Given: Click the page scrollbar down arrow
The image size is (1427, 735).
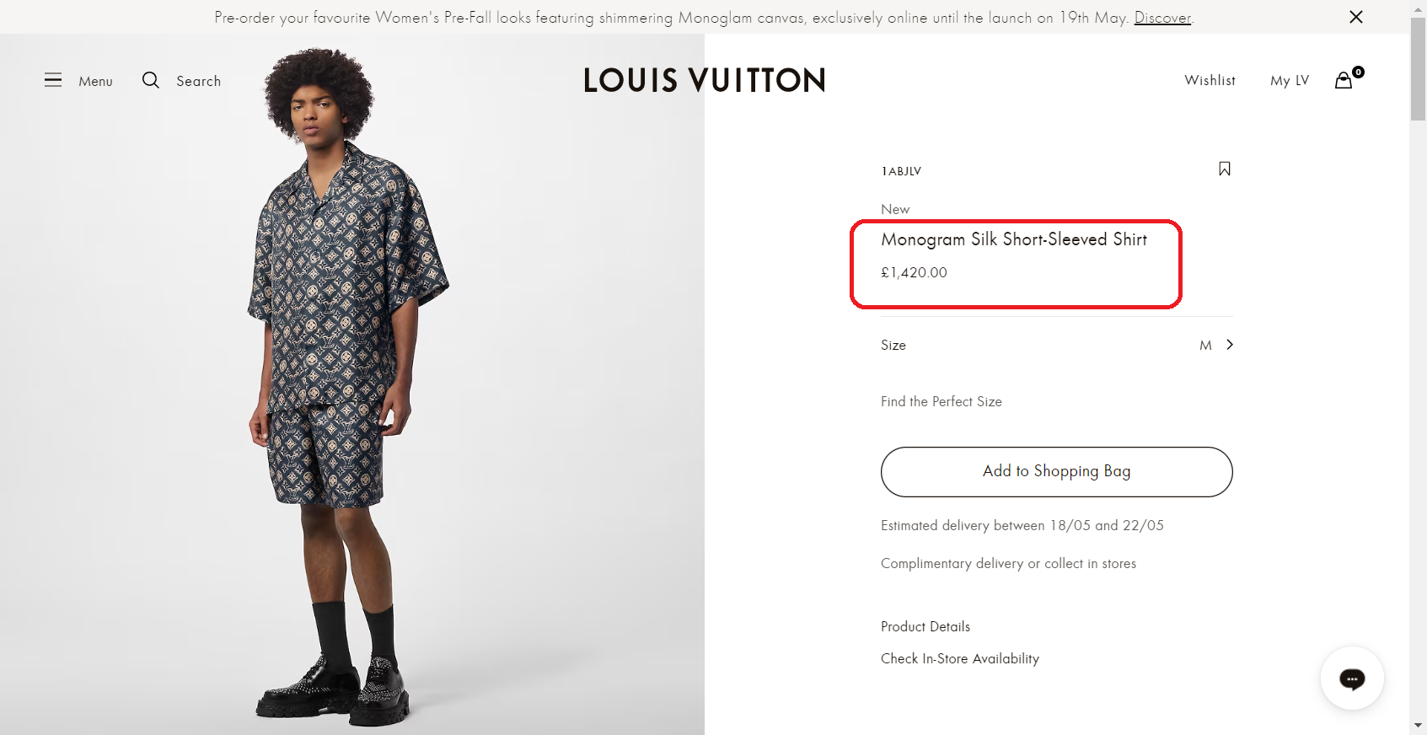Looking at the screenshot, I should tap(1418, 725).
